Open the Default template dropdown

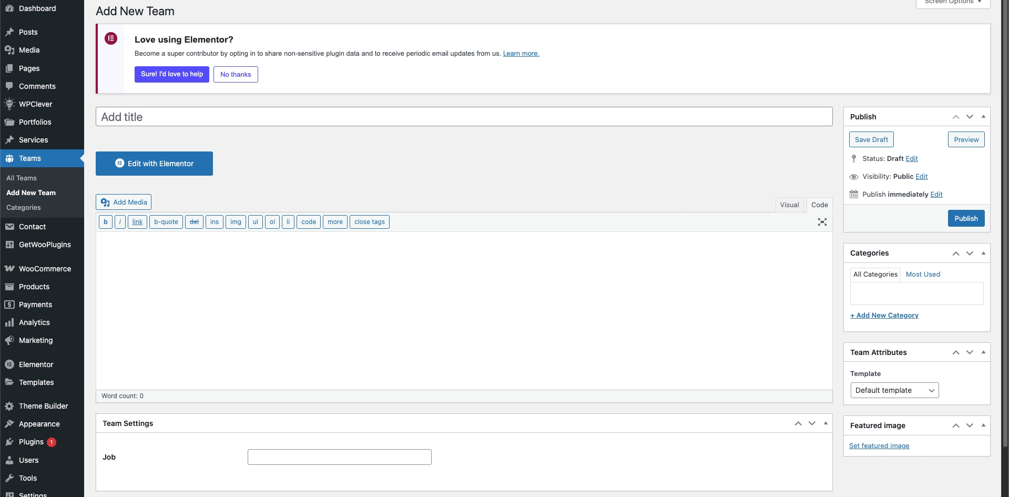click(x=894, y=390)
